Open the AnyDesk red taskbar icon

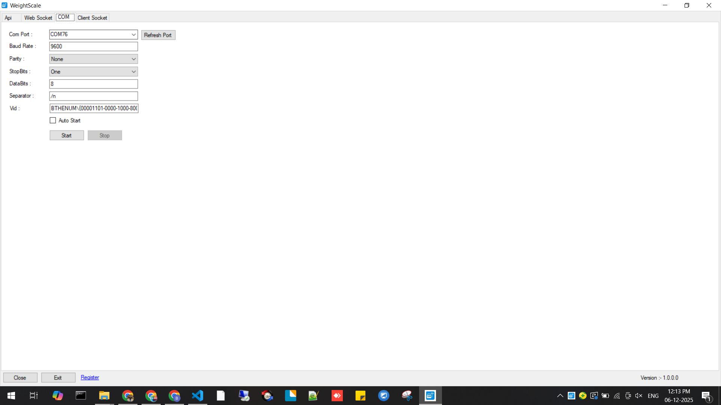tap(337, 396)
